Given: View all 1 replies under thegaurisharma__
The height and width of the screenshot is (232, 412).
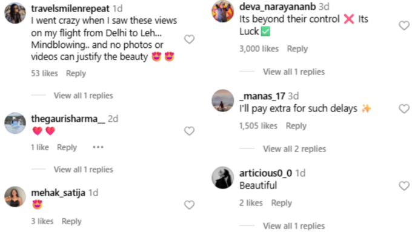Looking at the screenshot, I should [x=83, y=170].
